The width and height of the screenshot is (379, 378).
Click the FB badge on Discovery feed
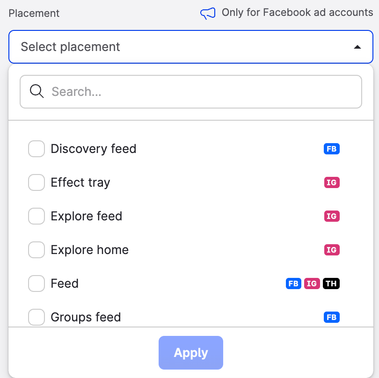click(331, 149)
